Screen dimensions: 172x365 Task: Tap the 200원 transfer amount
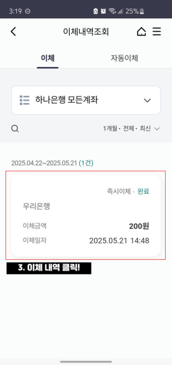click(x=139, y=226)
